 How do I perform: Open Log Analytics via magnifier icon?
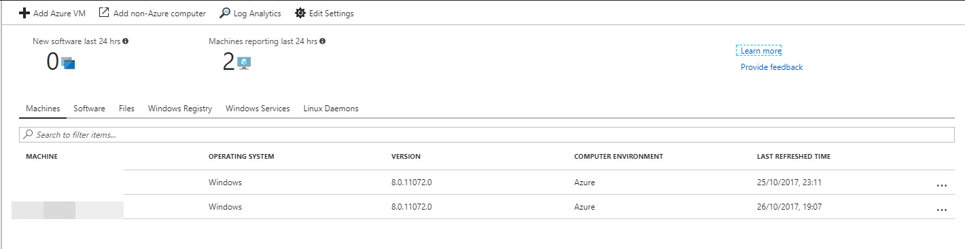225,13
